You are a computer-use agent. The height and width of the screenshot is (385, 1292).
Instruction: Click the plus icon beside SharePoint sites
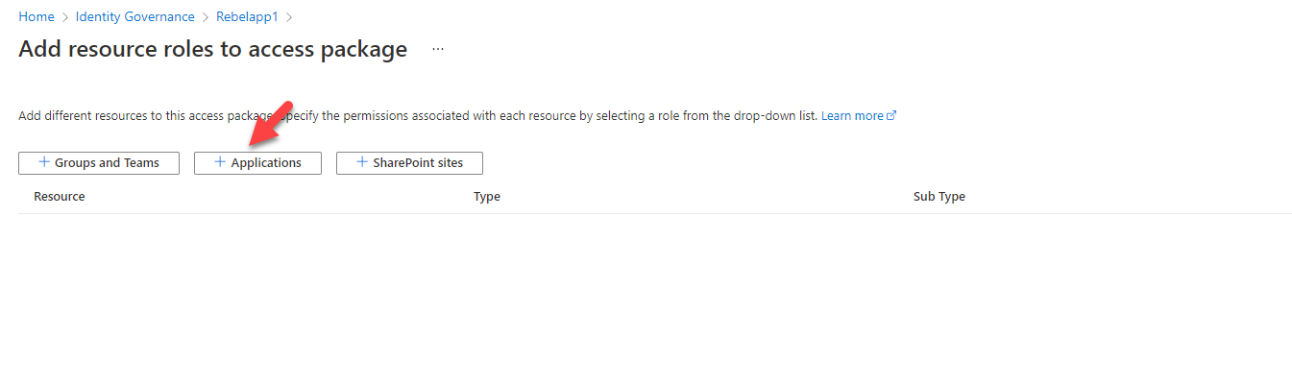[x=362, y=162]
